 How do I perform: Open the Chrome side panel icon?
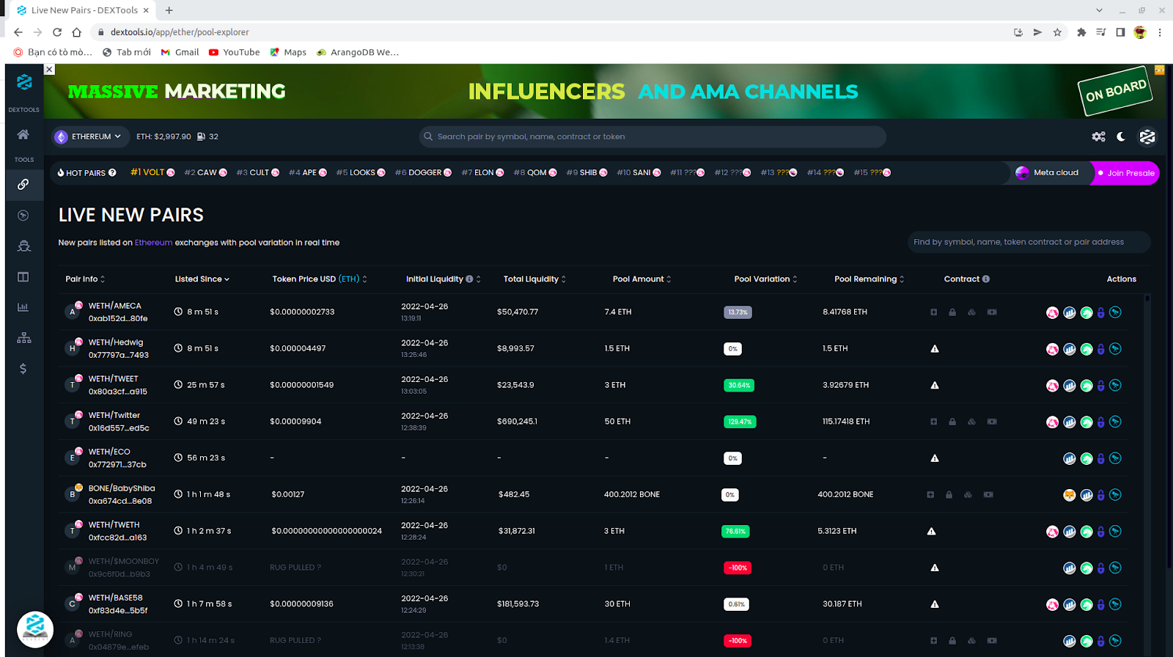[1120, 32]
